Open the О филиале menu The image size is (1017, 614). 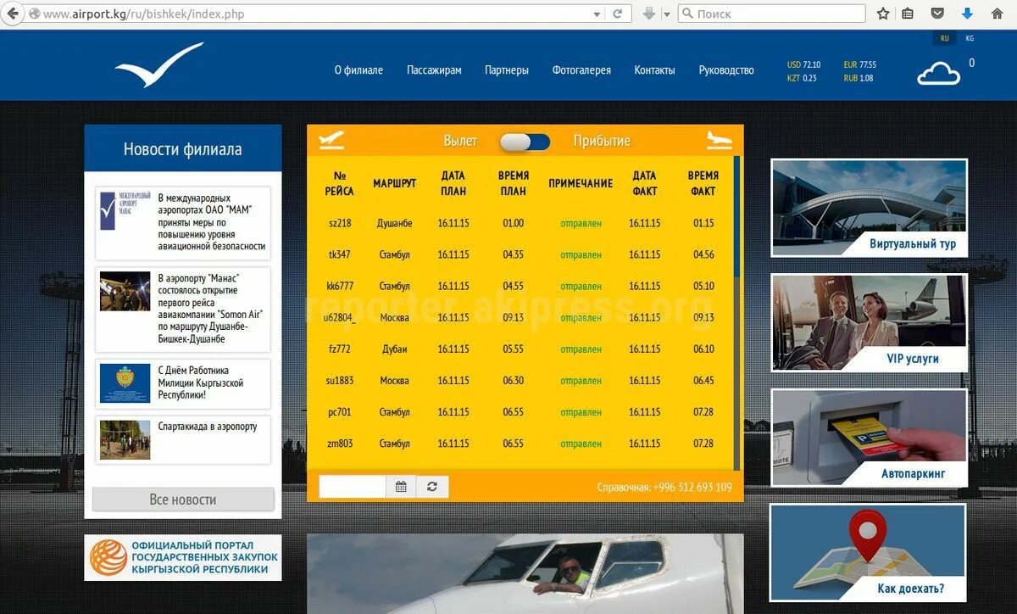click(x=358, y=70)
